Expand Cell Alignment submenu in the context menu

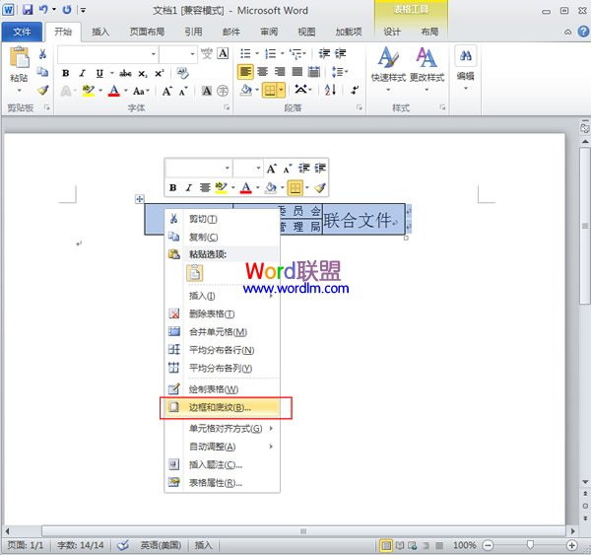pyautogui.click(x=224, y=429)
